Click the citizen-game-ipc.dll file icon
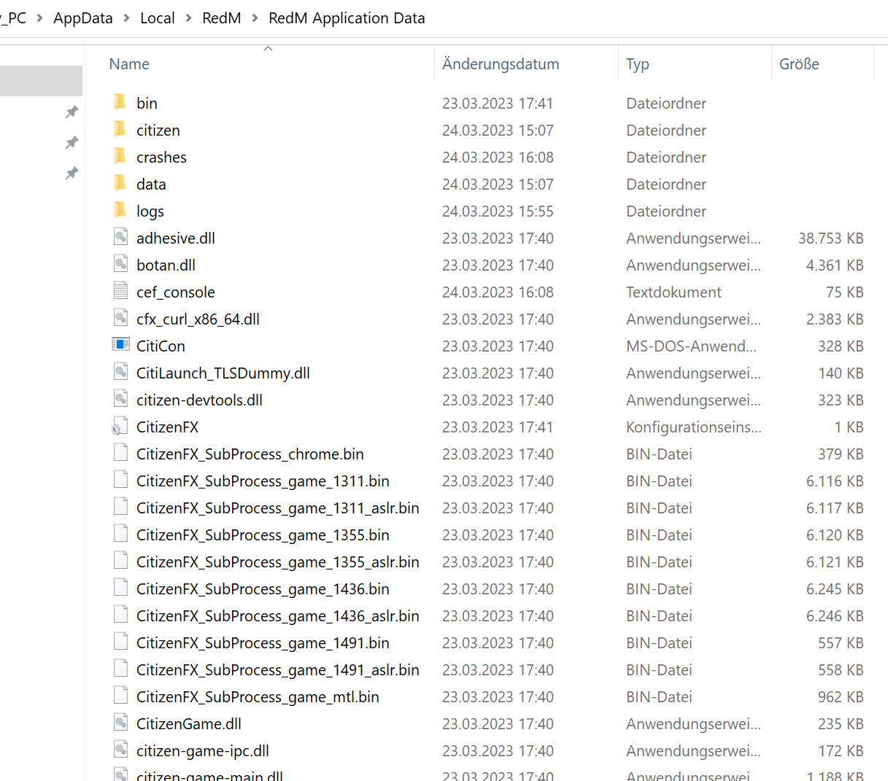The width and height of the screenshot is (888, 781). click(120, 750)
